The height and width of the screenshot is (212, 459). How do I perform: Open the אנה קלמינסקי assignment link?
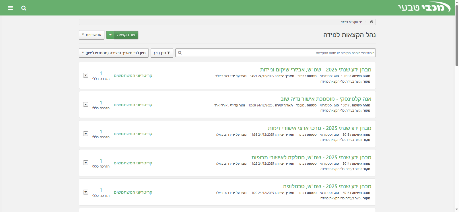[326, 99]
